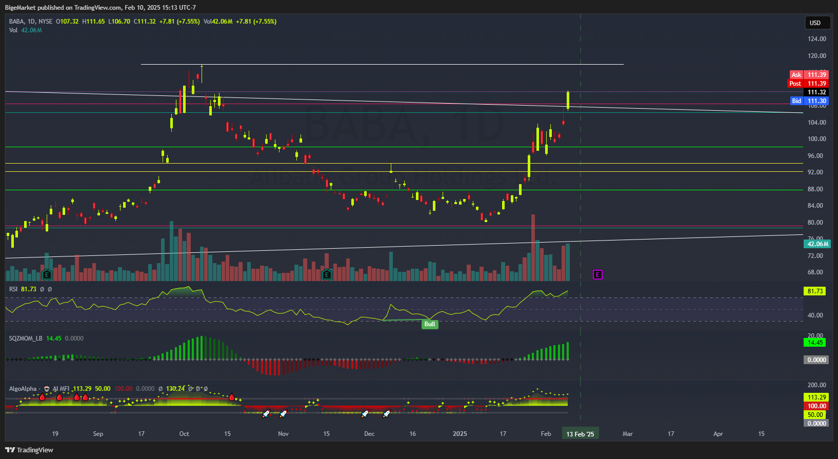Viewport: 838px width, 459px height.
Task: Click the 200.00 level on AlgoAlpha axis
Action: point(817,385)
